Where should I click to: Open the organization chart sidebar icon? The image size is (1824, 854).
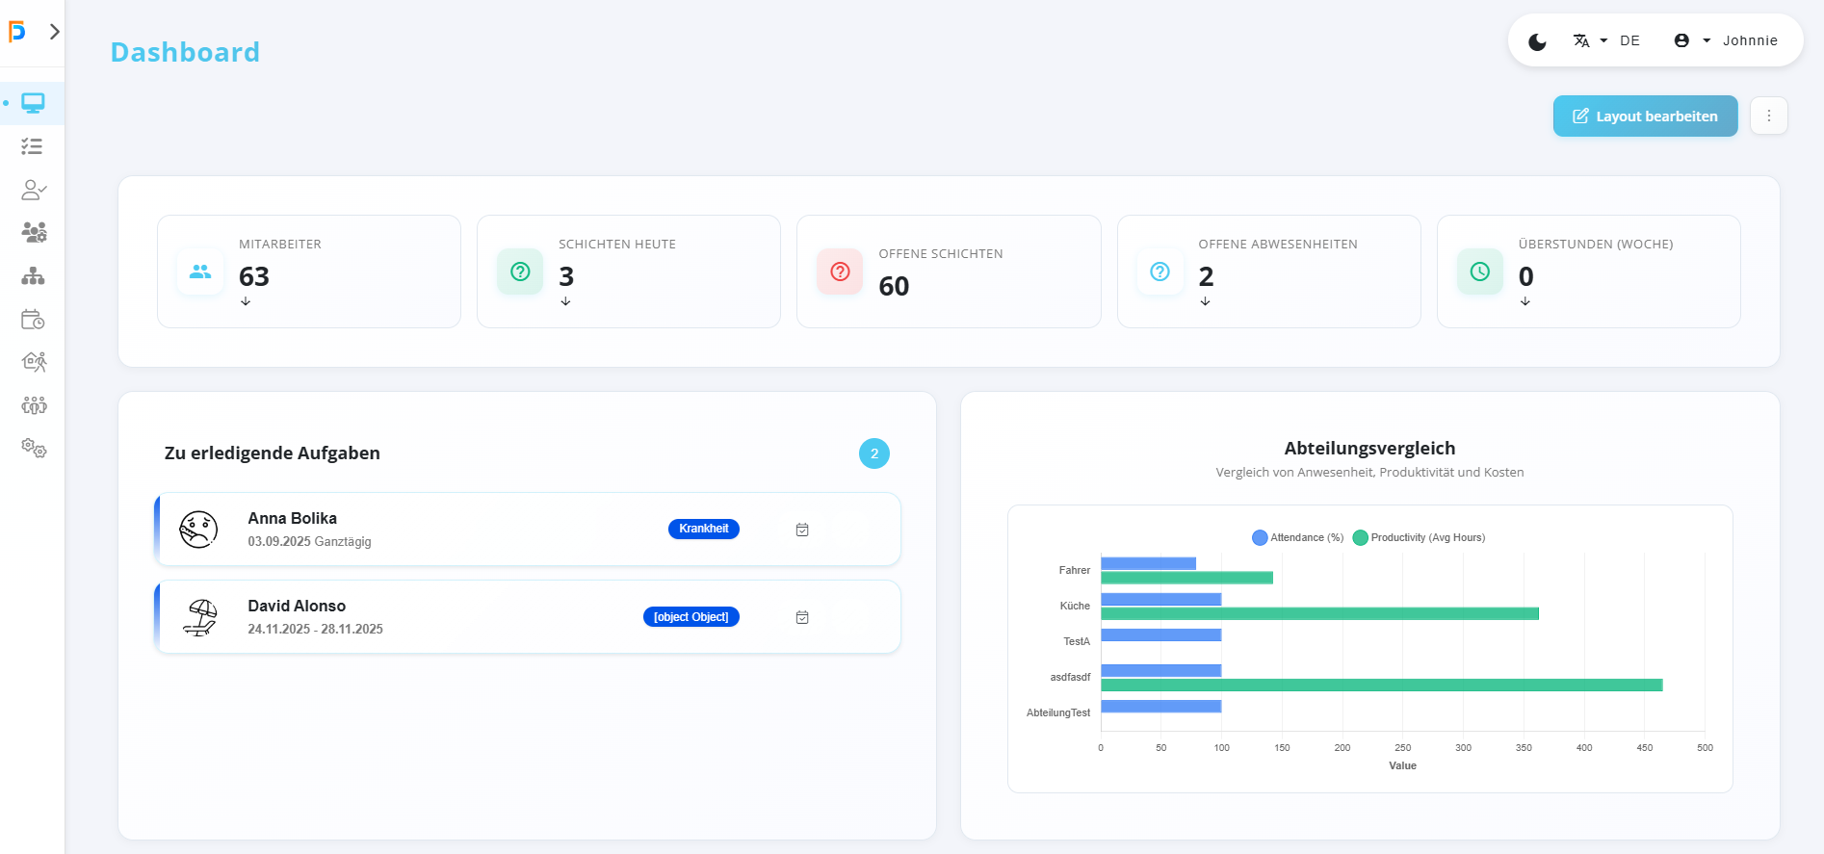34,276
